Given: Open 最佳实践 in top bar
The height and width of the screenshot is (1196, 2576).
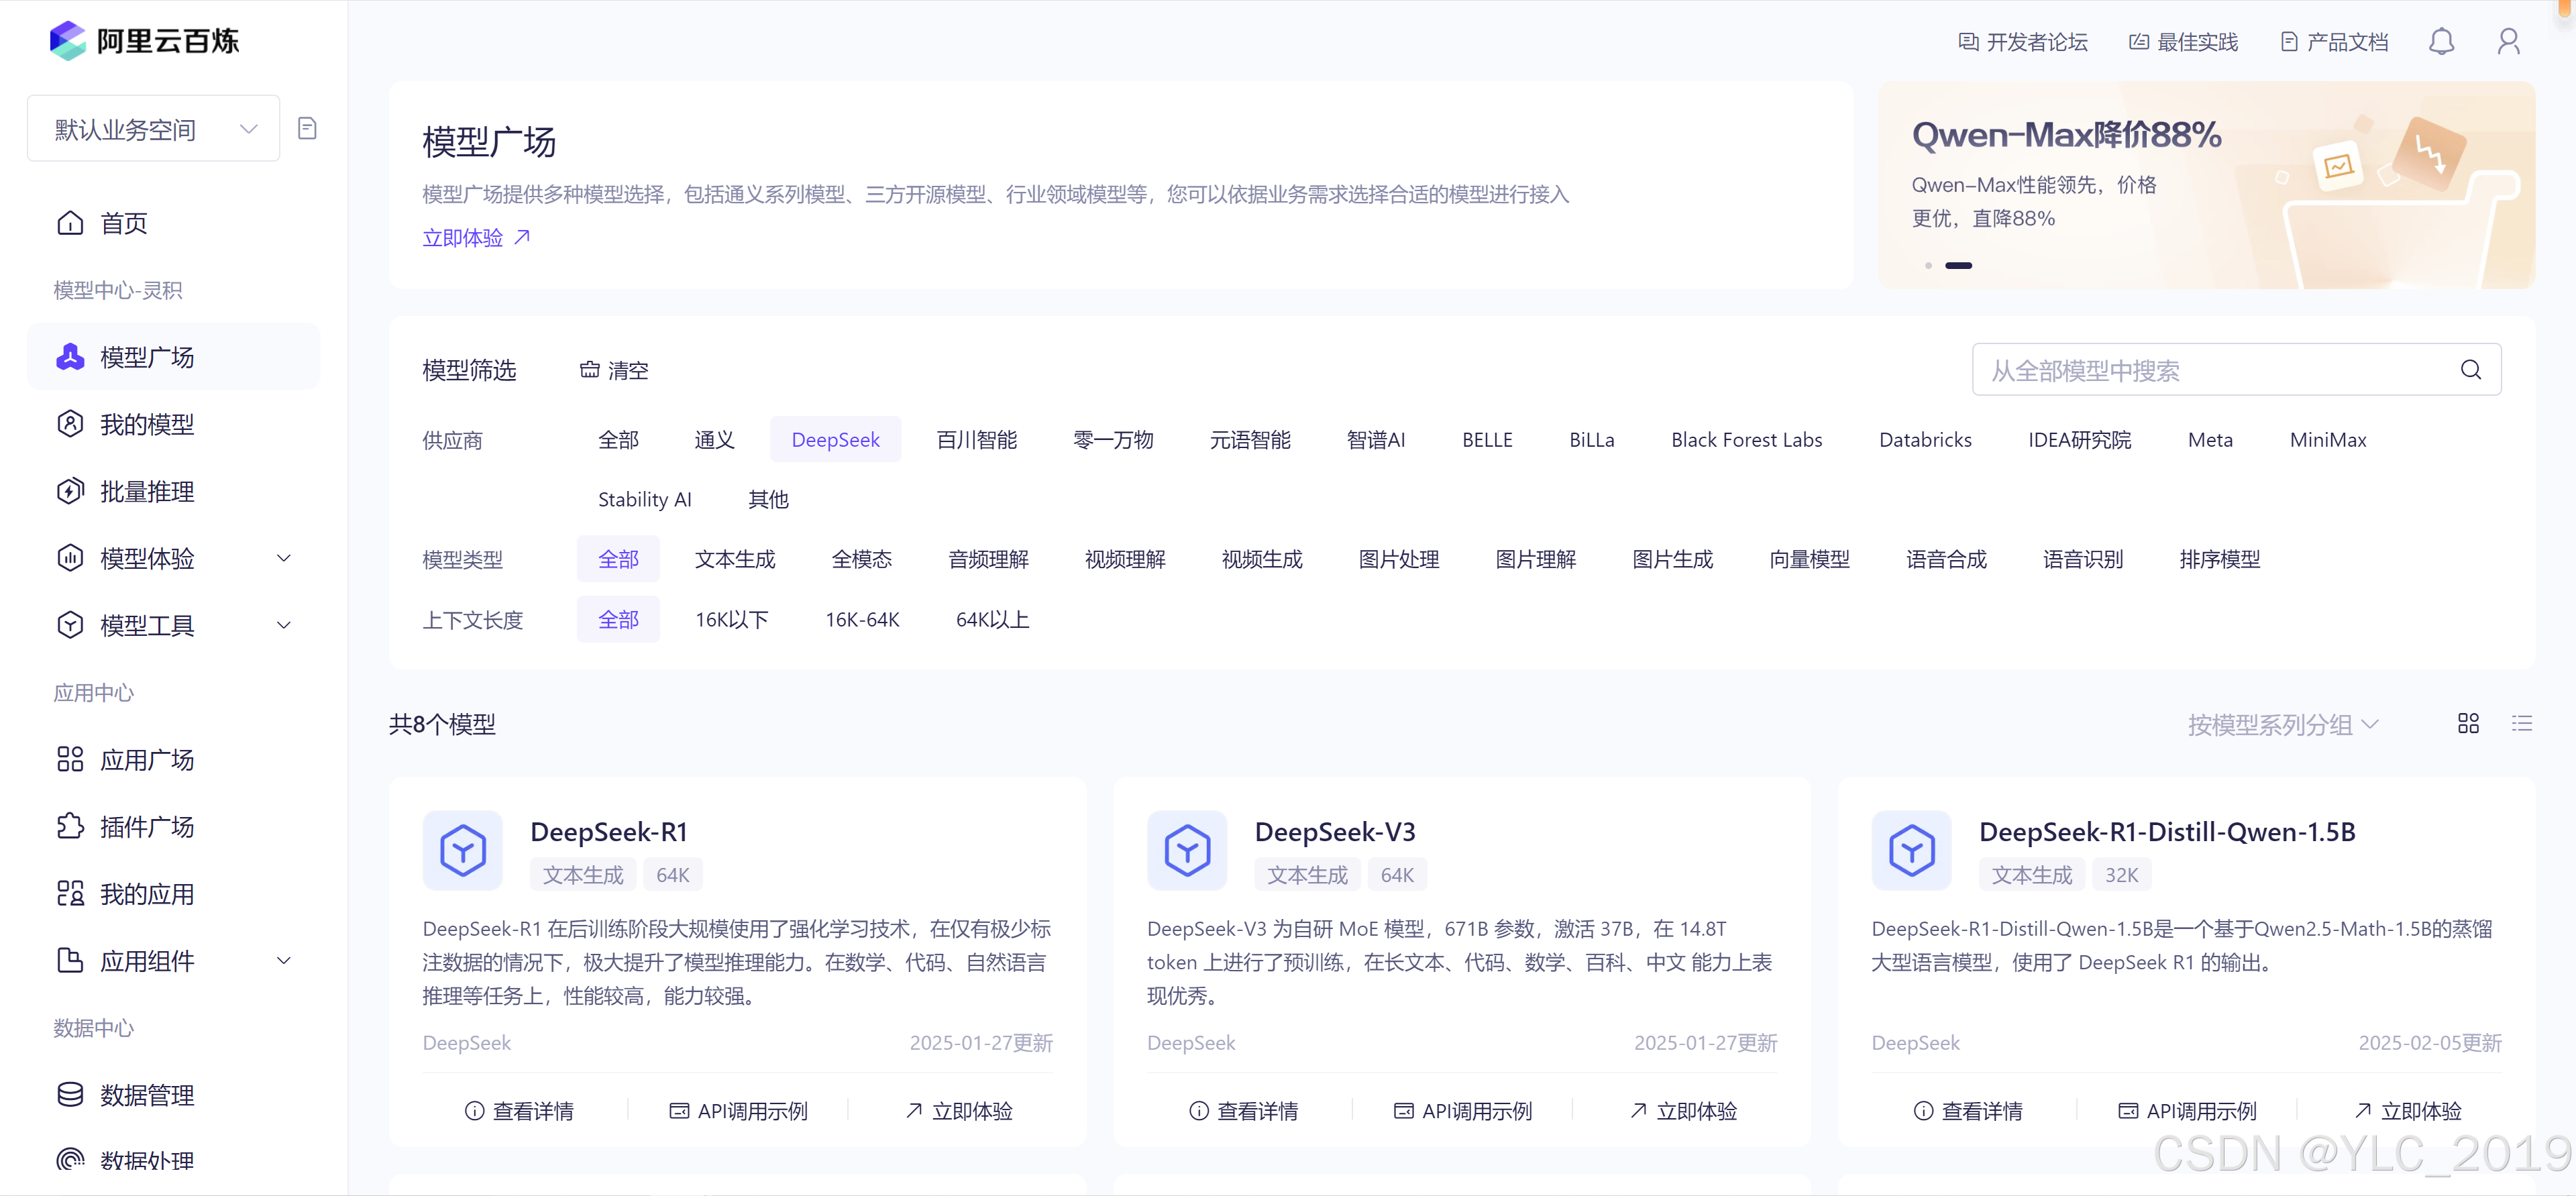Looking at the screenshot, I should (2183, 42).
